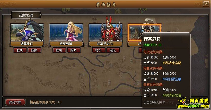Start 挂机 for 精英吕布(2) stage
The height and width of the screenshot is (110, 211).
[99, 50]
